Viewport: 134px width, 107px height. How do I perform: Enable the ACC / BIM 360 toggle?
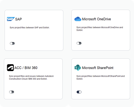[x=12, y=92]
